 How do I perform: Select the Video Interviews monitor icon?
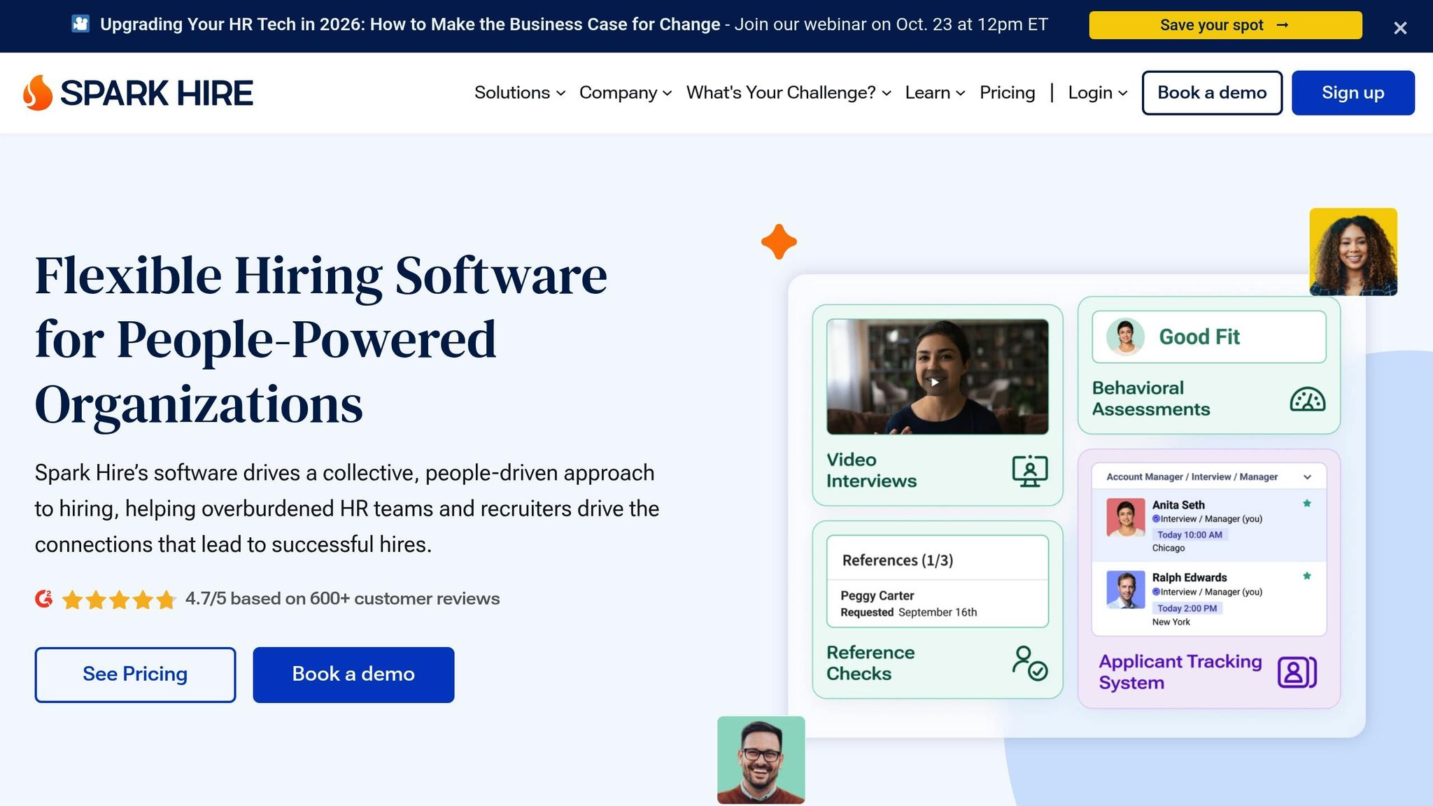(1029, 472)
